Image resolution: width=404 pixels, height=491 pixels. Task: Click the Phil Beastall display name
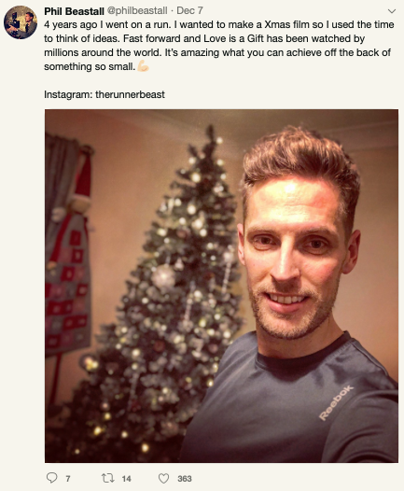pyautogui.click(x=74, y=11)
